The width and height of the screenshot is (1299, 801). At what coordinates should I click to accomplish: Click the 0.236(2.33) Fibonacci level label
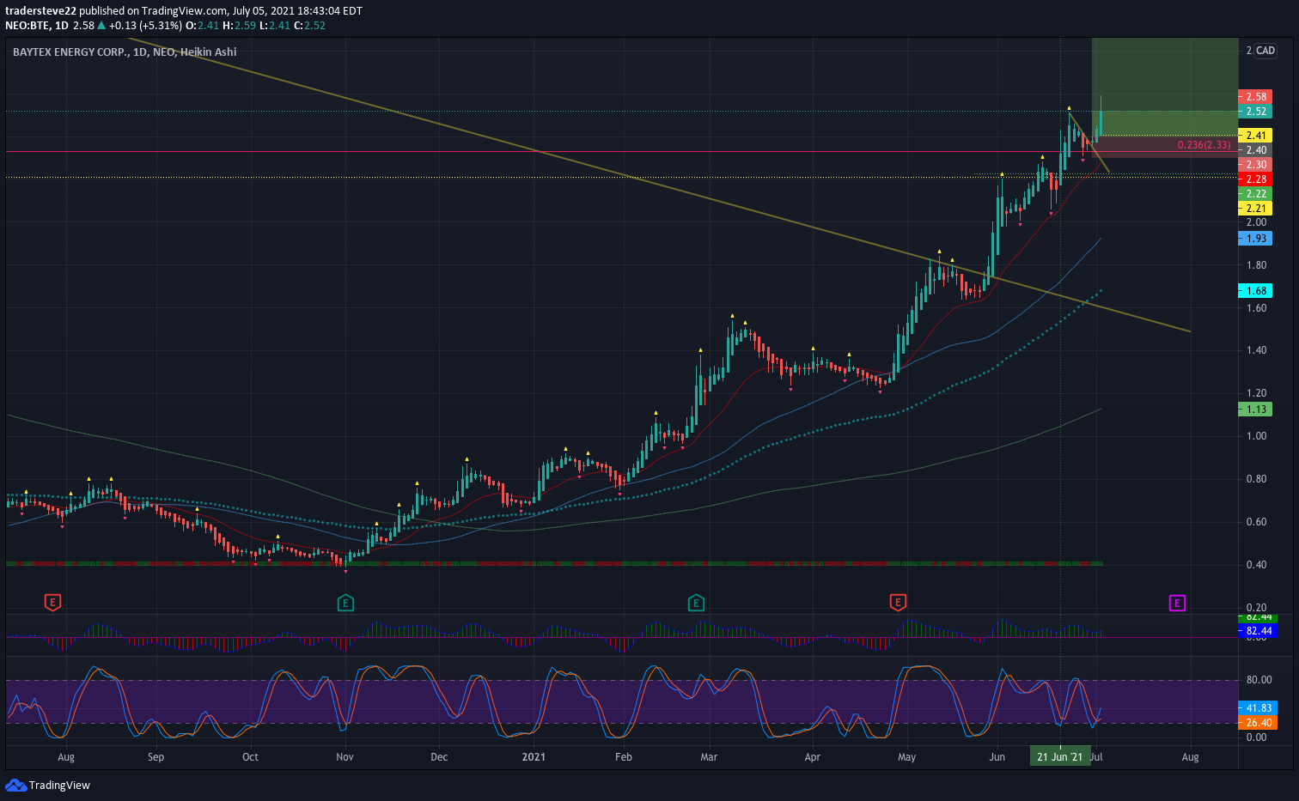(1204, 145)
